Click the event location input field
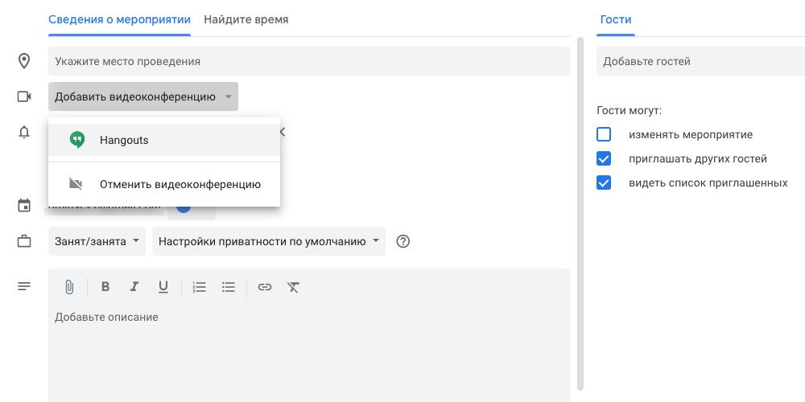805x402 pixels. (310, 62)
